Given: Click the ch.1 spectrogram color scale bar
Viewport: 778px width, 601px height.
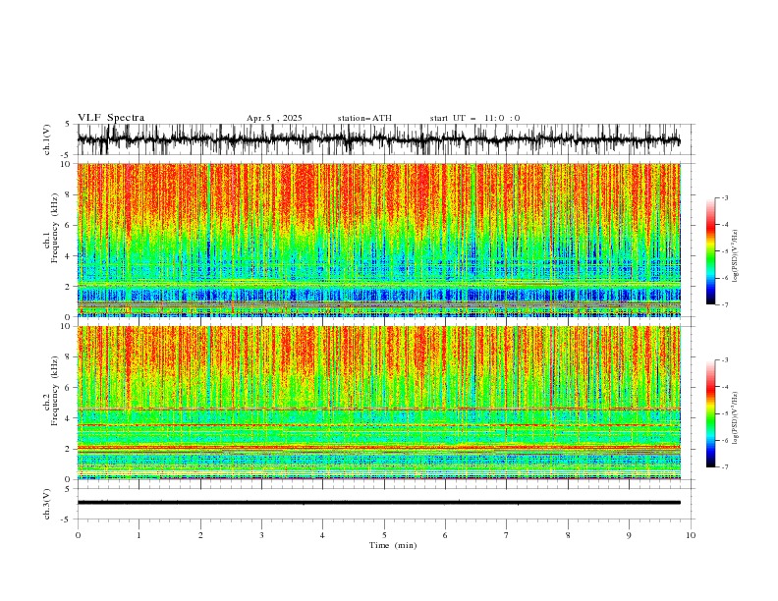Looking at the screenshot, I should [710, 251].
